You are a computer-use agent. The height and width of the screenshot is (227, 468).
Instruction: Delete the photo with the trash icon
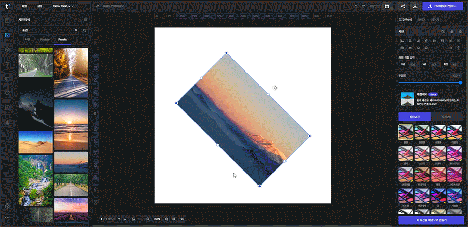click(460, 31)
